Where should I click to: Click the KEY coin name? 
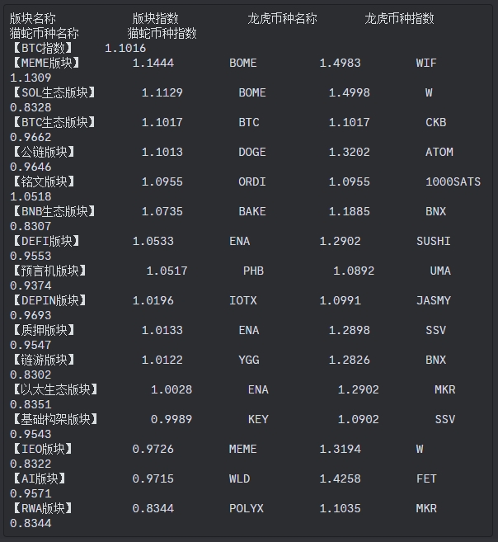click(x=258, y=420)
